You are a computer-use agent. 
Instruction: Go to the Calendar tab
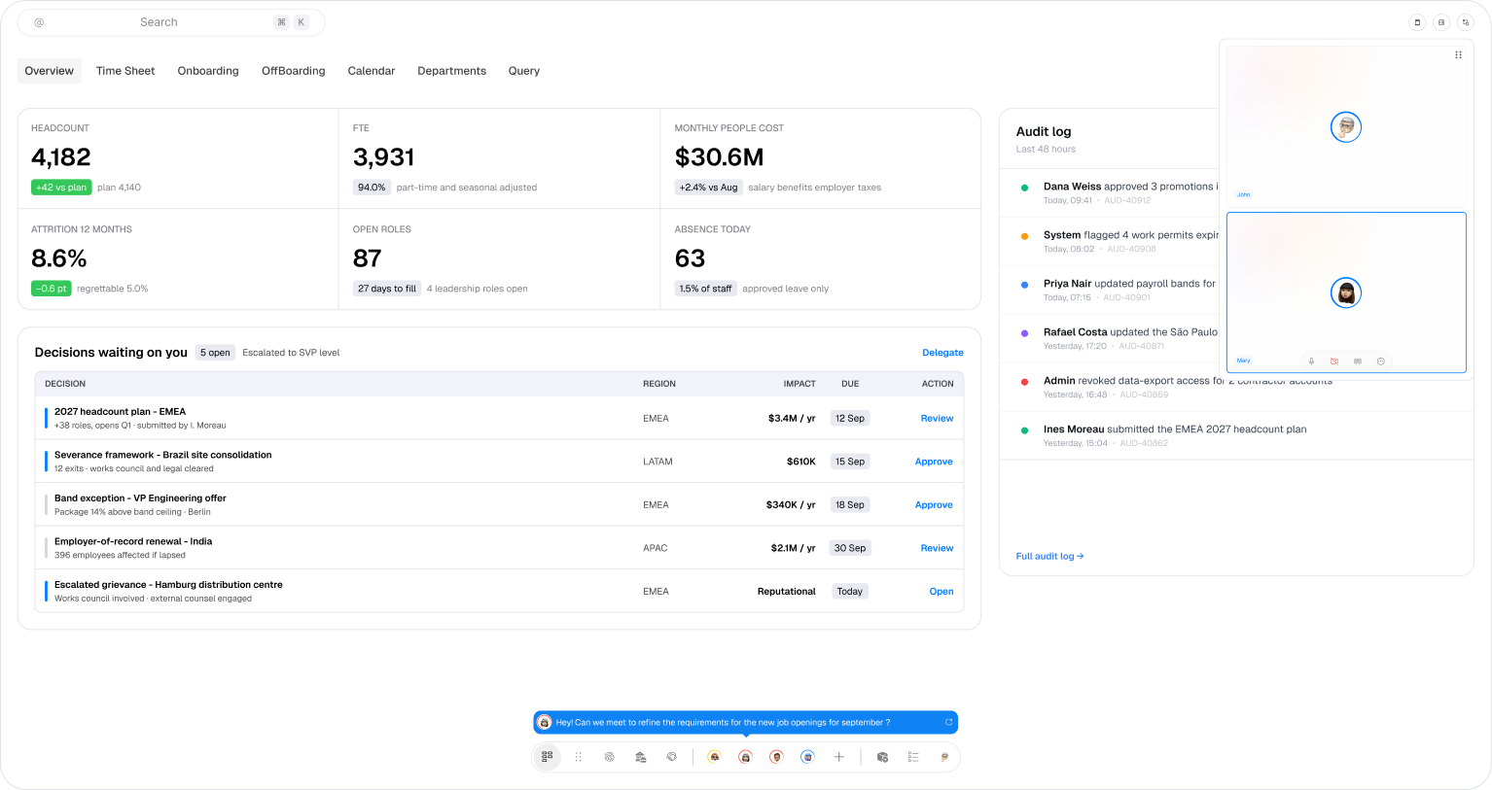372,71
